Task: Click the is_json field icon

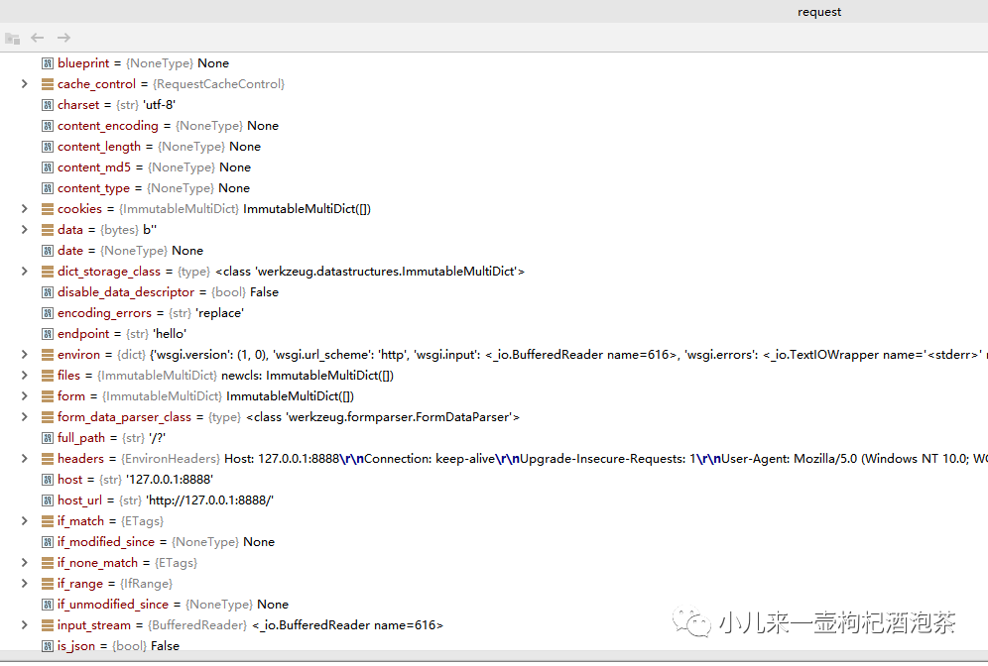Action: [x=48, y=645]
